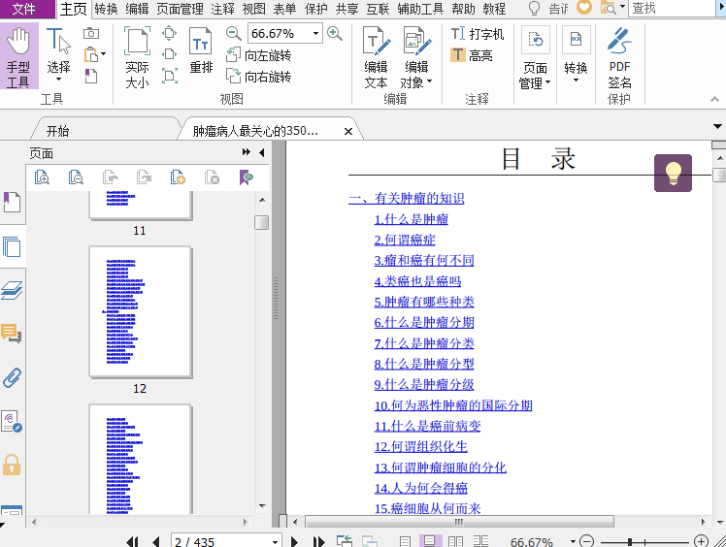
Task: Go to first page button
Action: coord(132,541)
